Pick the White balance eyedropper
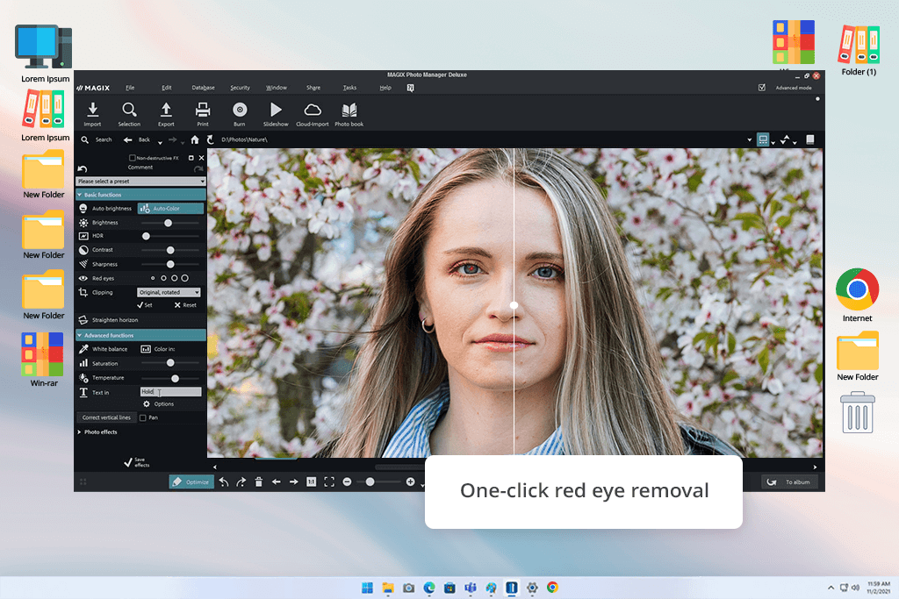Image resolution: width=899 pixels, height=599 pixels. [x=83, y=349]
